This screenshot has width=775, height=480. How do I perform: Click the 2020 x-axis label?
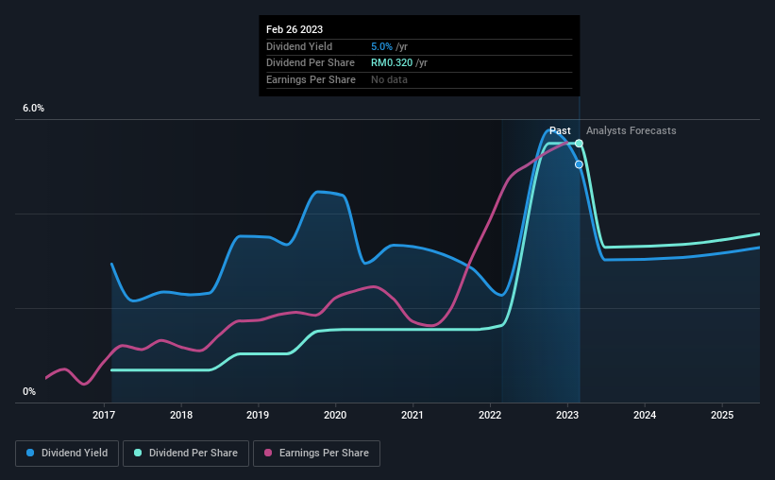point(335,415)
